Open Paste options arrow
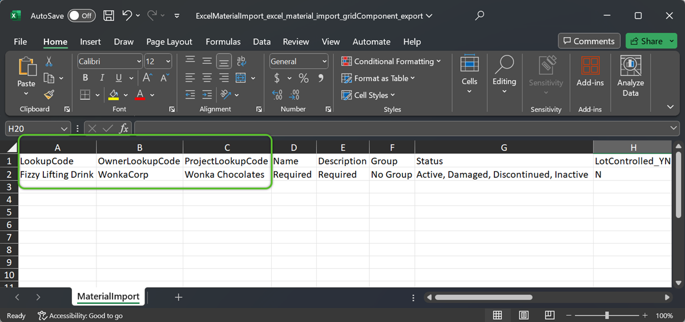Viewport: 685px width, 322px height. click(x=26, y=92)
